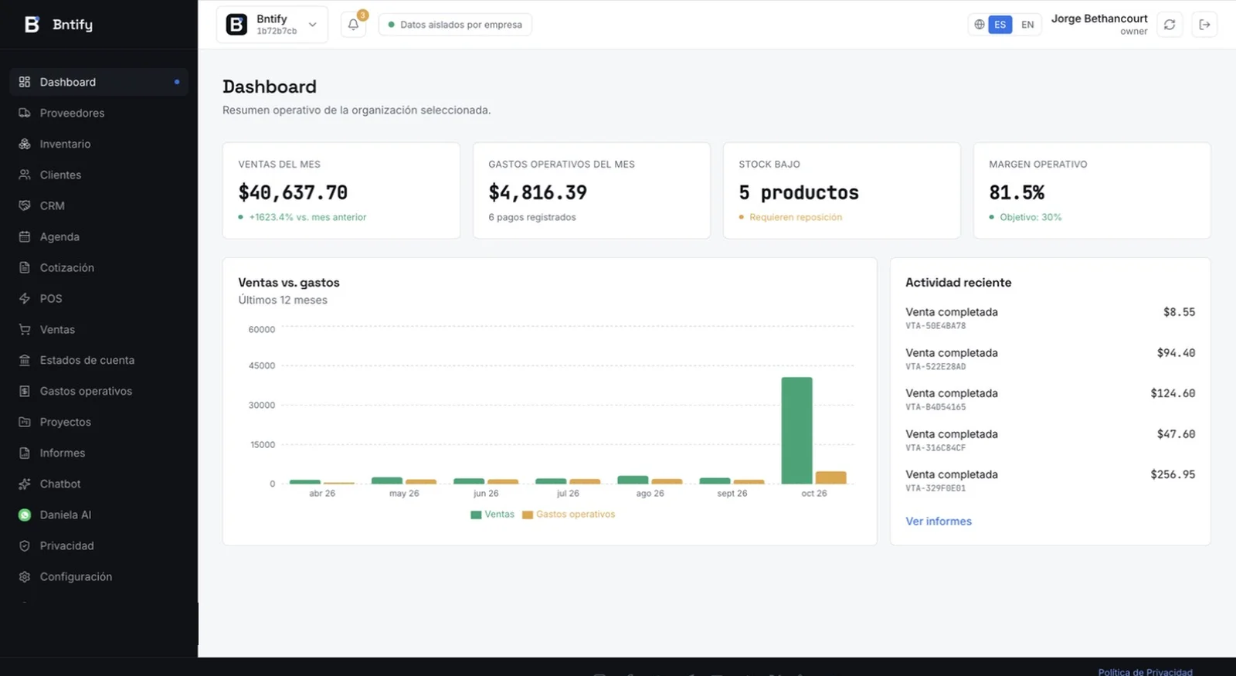Click the Inventario boxes icon
Image resolution: width=1236 pixels, height=676 pixels.
[25, 144]
